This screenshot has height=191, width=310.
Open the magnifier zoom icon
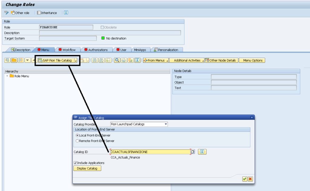[117, 60]
